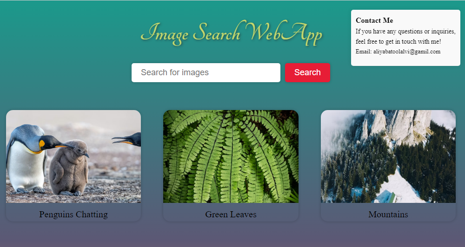This screenshot has width=465, height=247.
Task: Click the Contact Me heading
Action: pos(374,20)
